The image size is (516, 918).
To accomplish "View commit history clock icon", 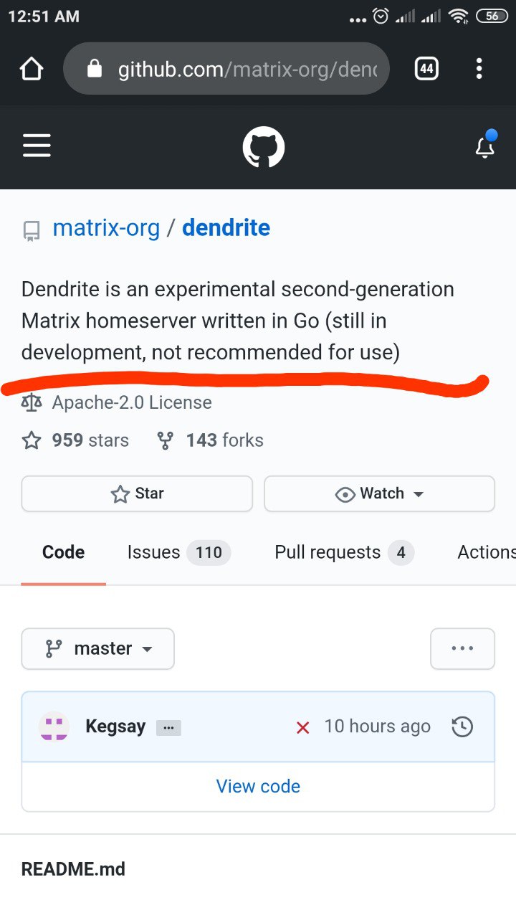I will [x=462, y=727].
